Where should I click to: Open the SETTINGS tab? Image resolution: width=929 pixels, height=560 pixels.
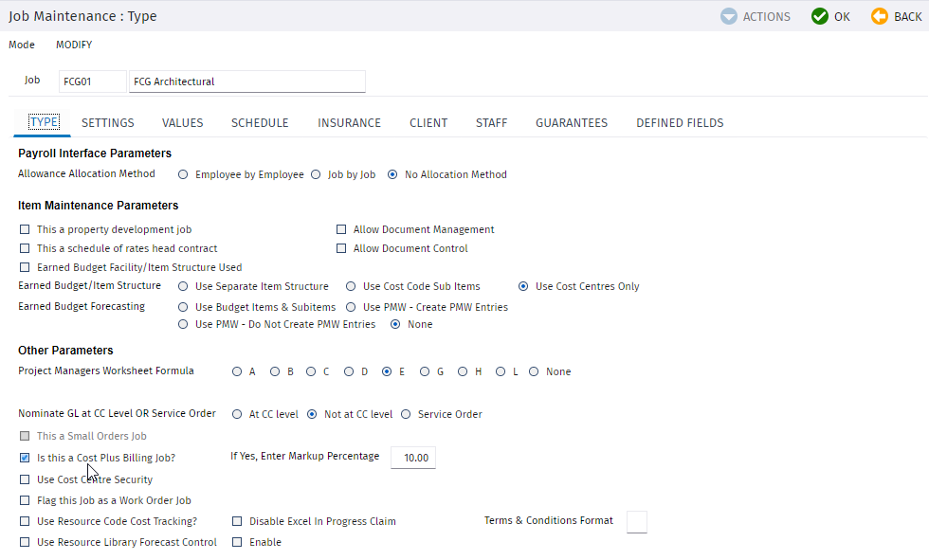point(108,122)
